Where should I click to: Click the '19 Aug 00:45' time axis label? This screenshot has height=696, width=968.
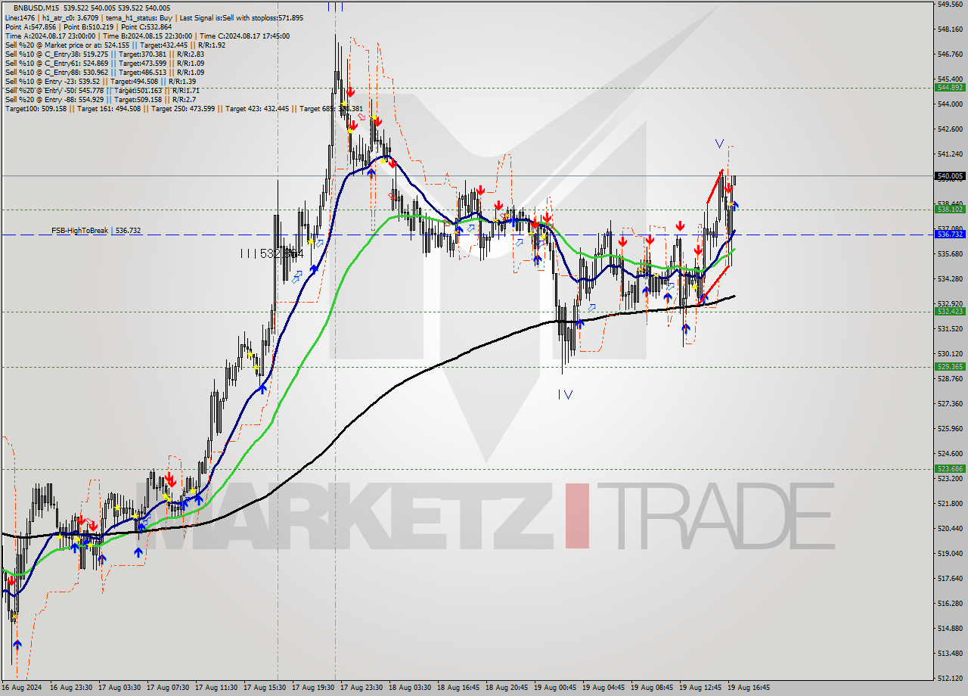555,688
